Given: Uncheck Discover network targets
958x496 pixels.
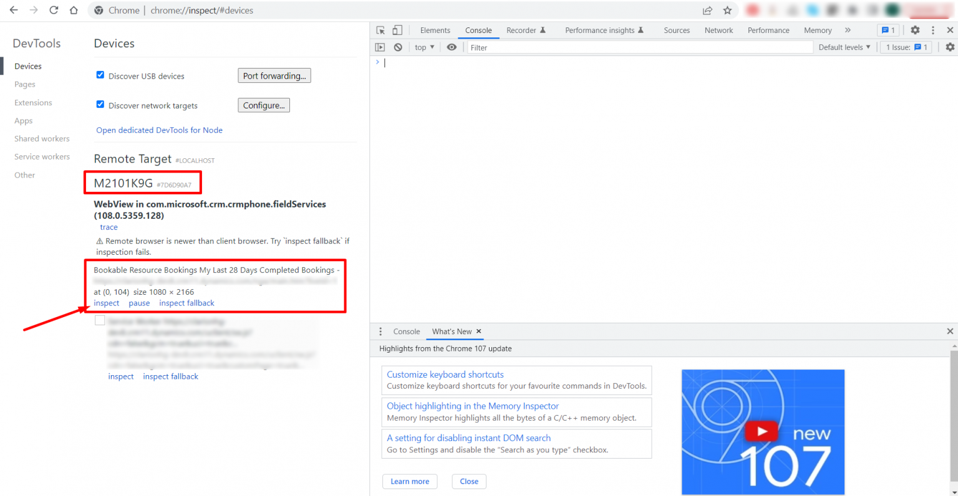Looking at the screenshot, I should point(100,105).
